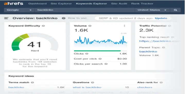Open the United States country dropdown
The image size is (185, 94).
[152, 10]
